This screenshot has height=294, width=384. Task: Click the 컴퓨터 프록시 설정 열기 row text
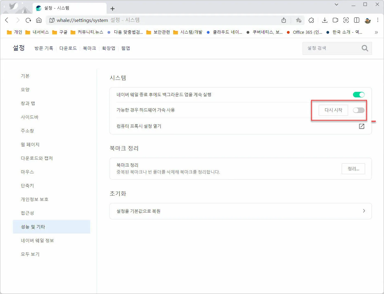pyautogui.click(x=139, y=126)
